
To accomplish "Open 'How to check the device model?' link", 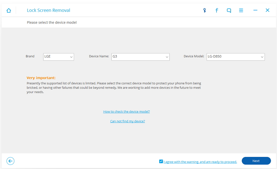I will pos(126,112).
